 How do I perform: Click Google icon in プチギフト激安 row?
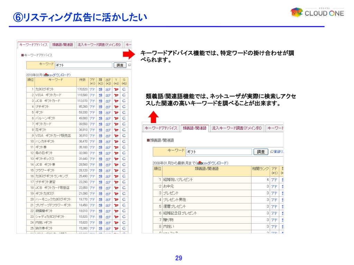pyautogui.click(x=124, y=182)
